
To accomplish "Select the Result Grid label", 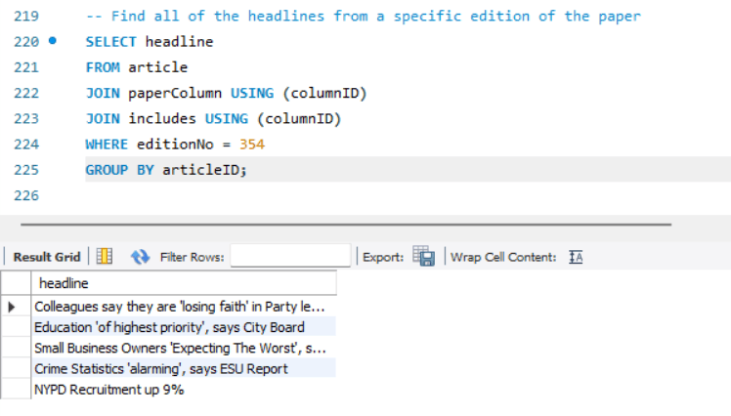I will tap(47, 257).
